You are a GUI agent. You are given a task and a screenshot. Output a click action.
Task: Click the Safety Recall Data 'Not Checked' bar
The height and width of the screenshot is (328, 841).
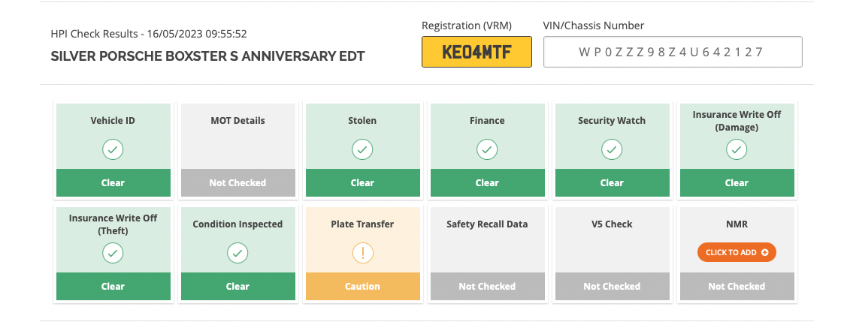(487, 286)
